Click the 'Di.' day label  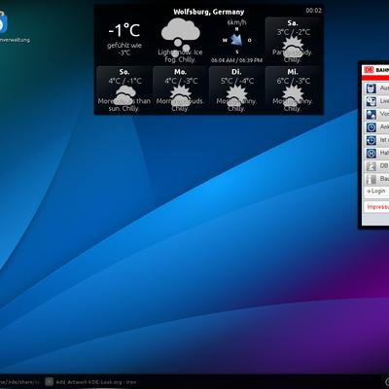tap(236, 72)
